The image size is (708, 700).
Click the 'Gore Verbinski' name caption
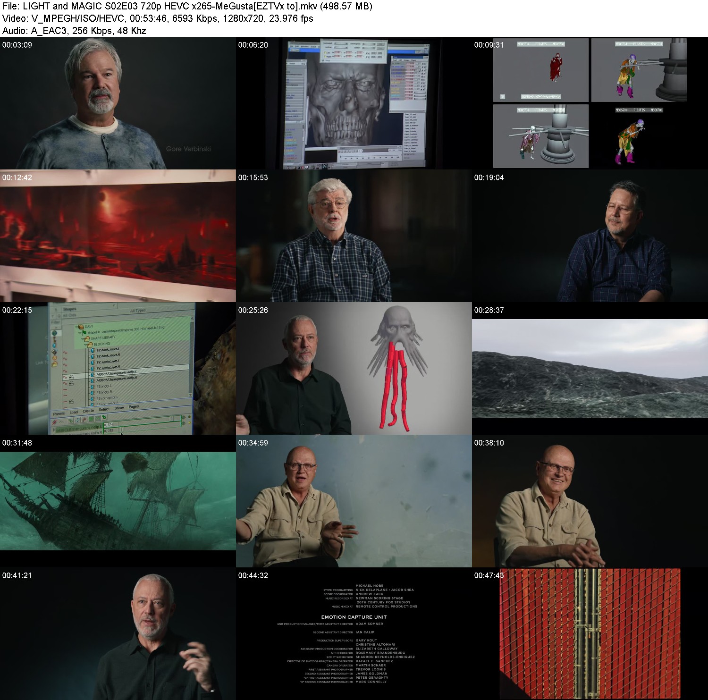[188, 149]
